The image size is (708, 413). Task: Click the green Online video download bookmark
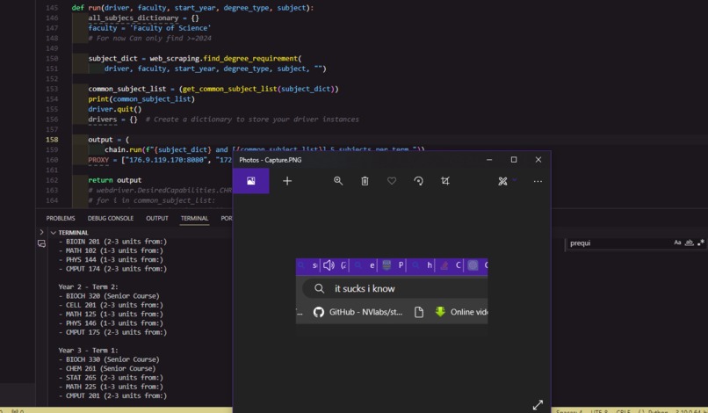pyautogui.click(x=462, y=312)
